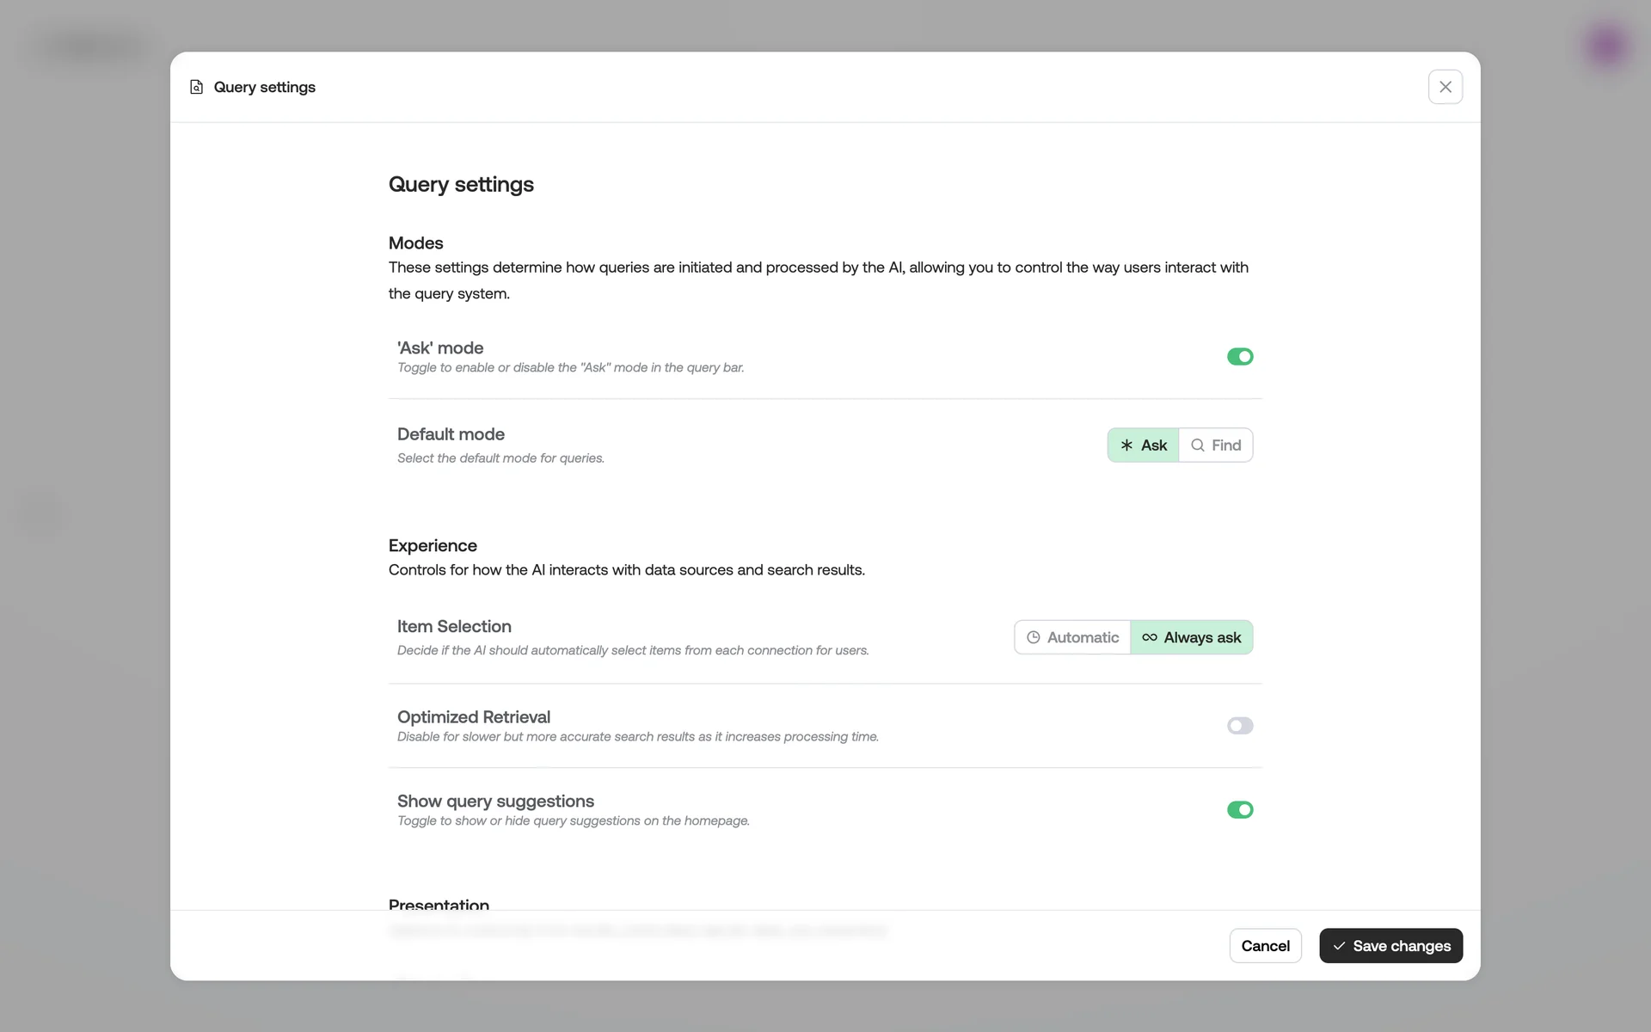Image resolution: width=1651 pixels, height=1032 pixels.
Task: Enable the Optimized Retrieval switch
Action: click(x=1239, y=726)
